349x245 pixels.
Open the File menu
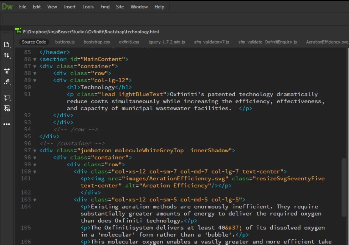pos(23,7)
